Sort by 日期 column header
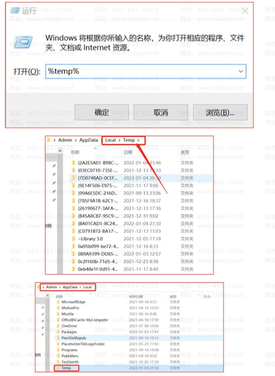Image resolution: width=275 pixels, height=376 pixels. click(128, 152)
